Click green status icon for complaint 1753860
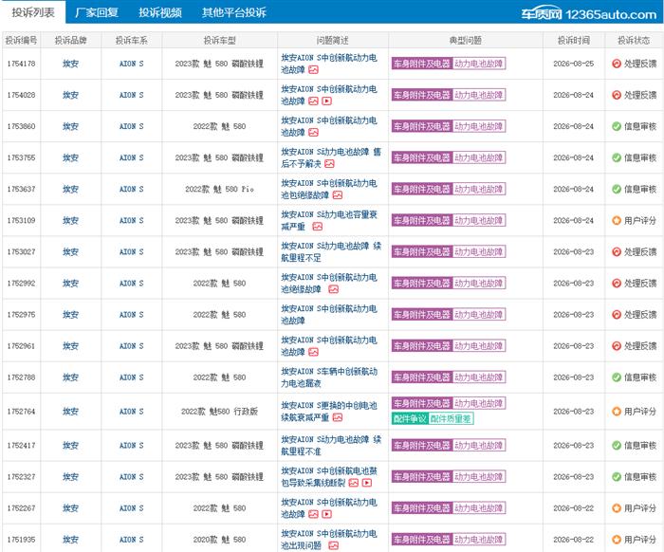The width and height of the screenshot is (664, 552). (617, 126)
